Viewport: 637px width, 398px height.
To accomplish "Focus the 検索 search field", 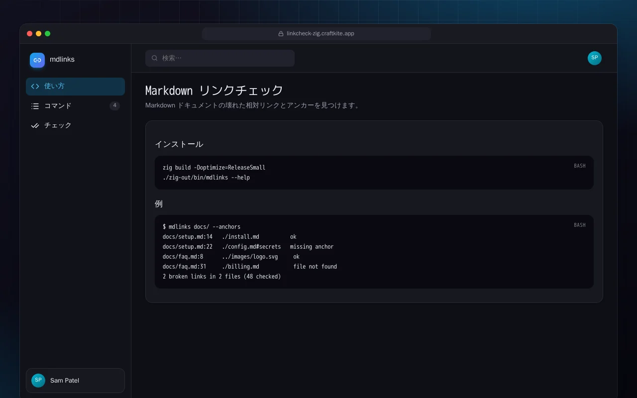I will tap(220, 58).
